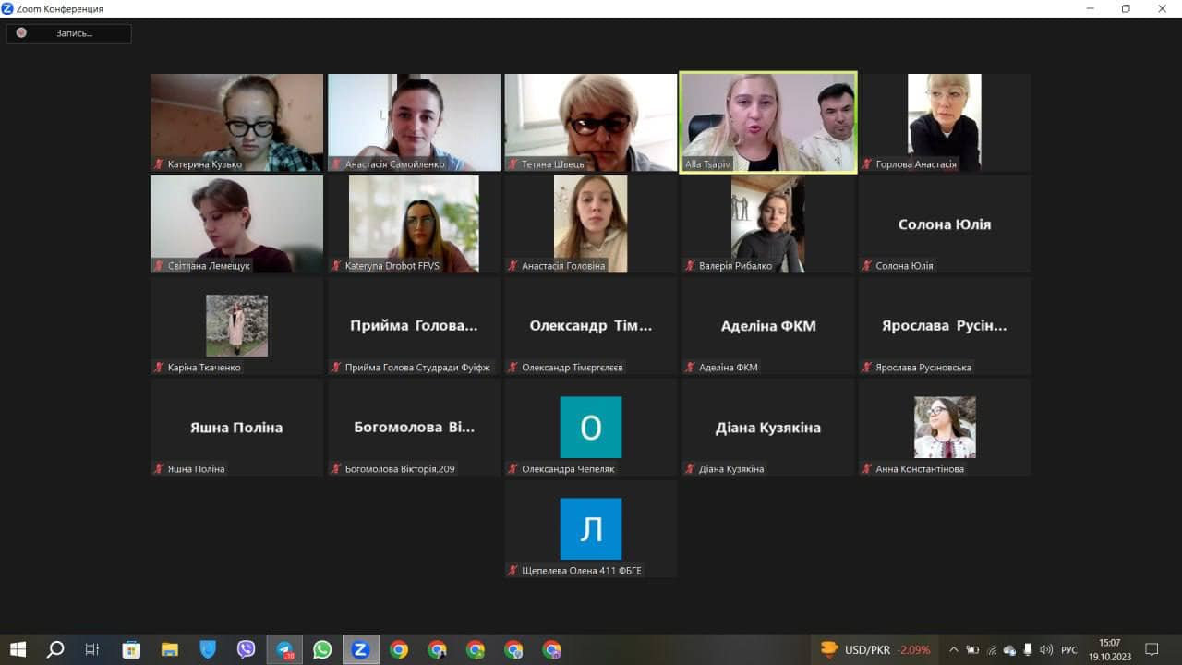
Task: Open the РУС language switcher
Action: click(x=1069, y=649)
